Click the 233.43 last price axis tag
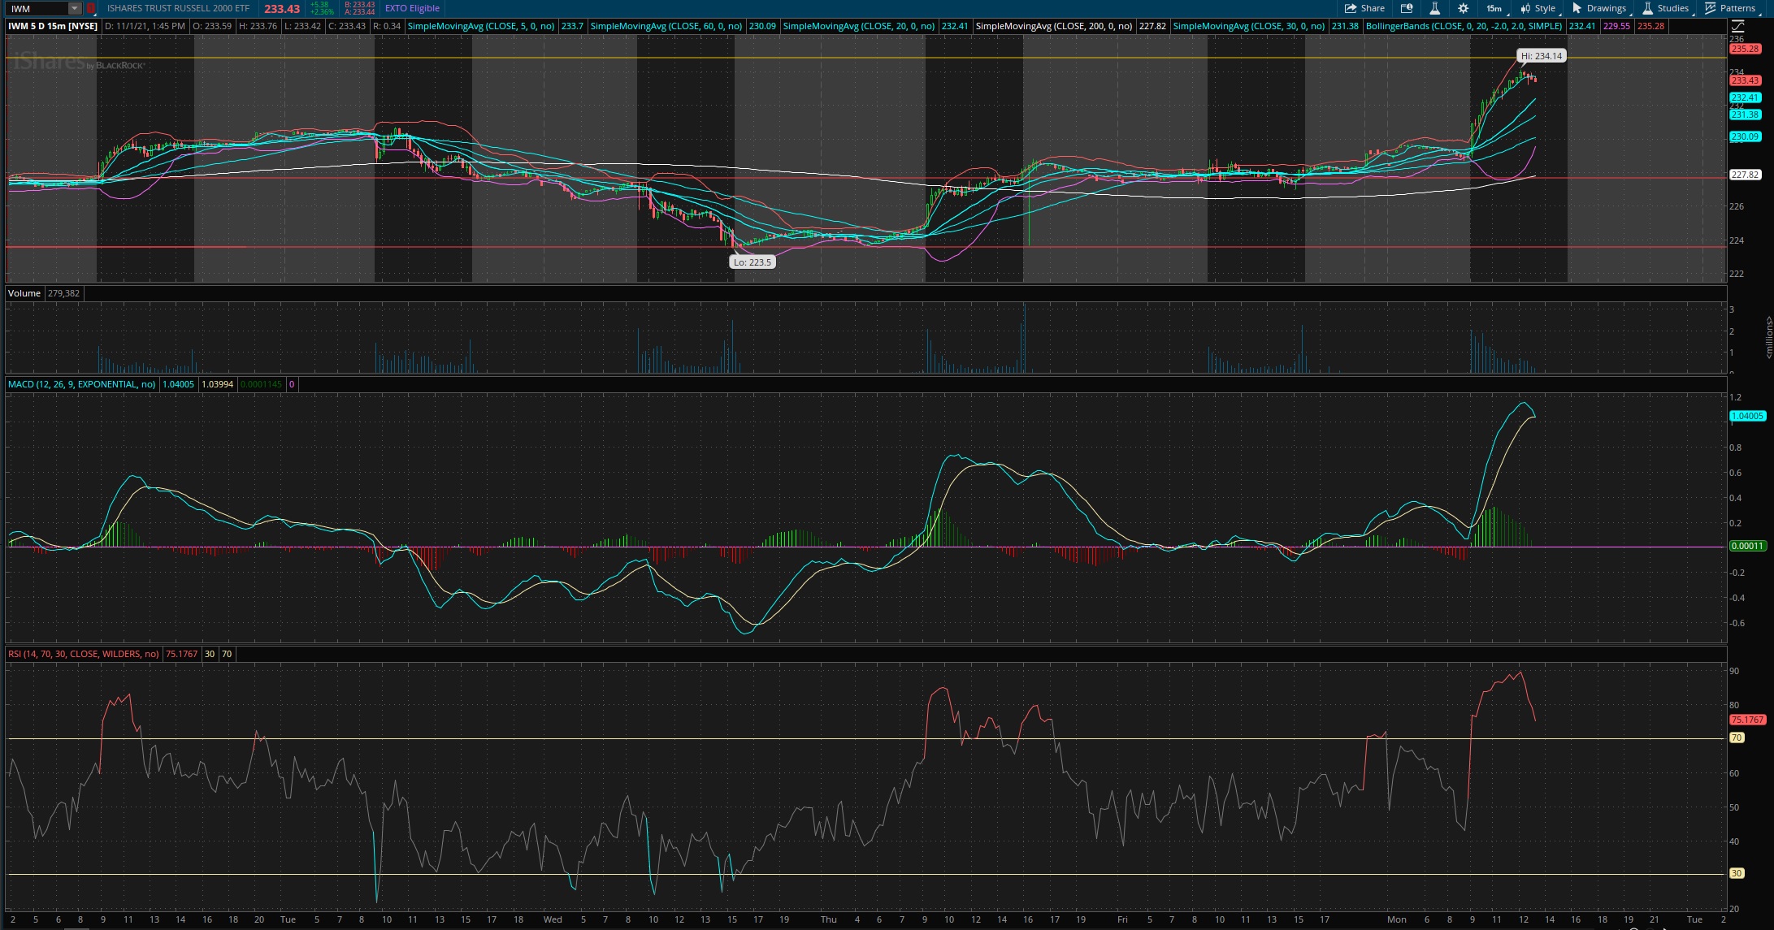Viewport: 1774px width, 930px height. click(x=1745, y=80)
